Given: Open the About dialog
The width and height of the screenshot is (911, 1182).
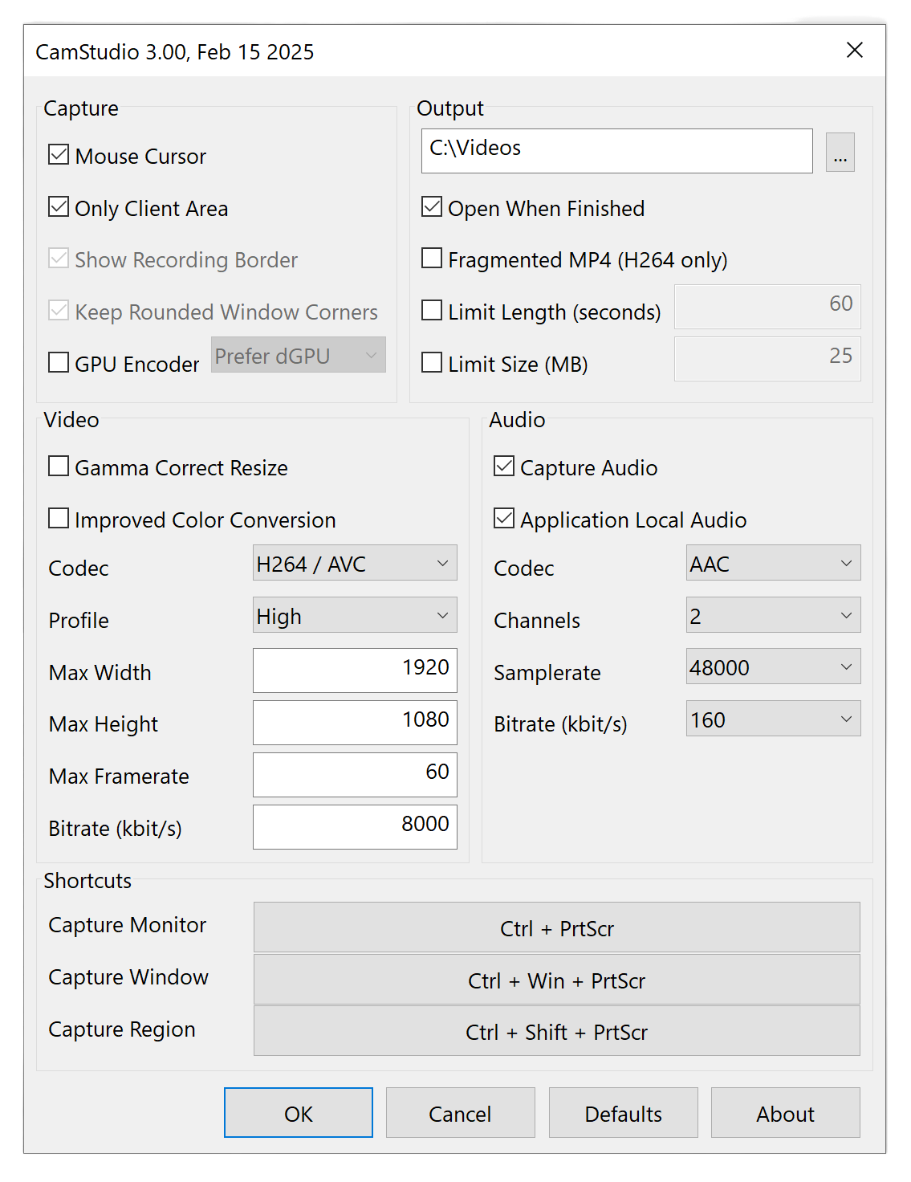Looking at the screenshot, I should tap(785, 1113).
